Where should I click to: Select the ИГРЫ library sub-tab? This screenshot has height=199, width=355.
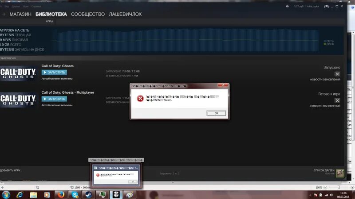[49, 21]
